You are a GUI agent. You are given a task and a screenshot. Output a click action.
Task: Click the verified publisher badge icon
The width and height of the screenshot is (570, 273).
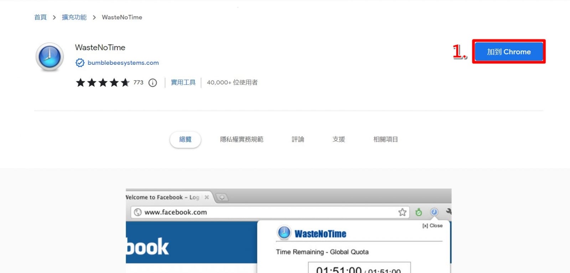(80, 63)
